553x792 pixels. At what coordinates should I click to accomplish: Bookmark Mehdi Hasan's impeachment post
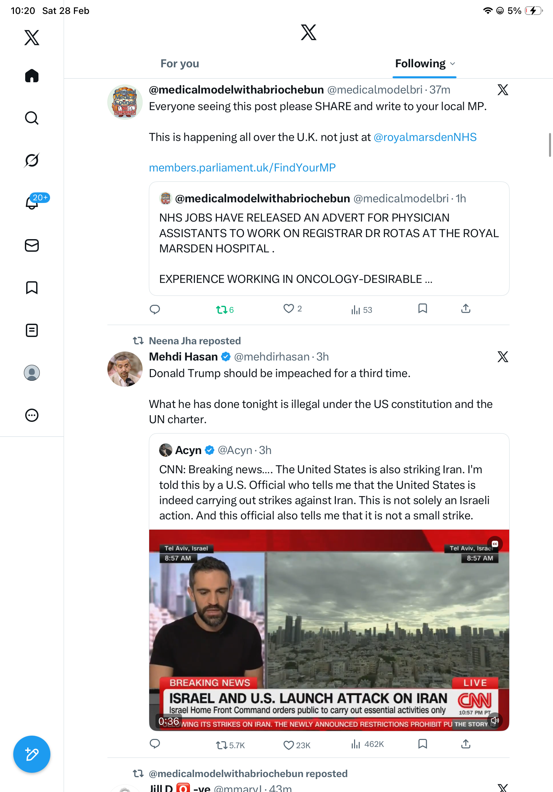423,744
